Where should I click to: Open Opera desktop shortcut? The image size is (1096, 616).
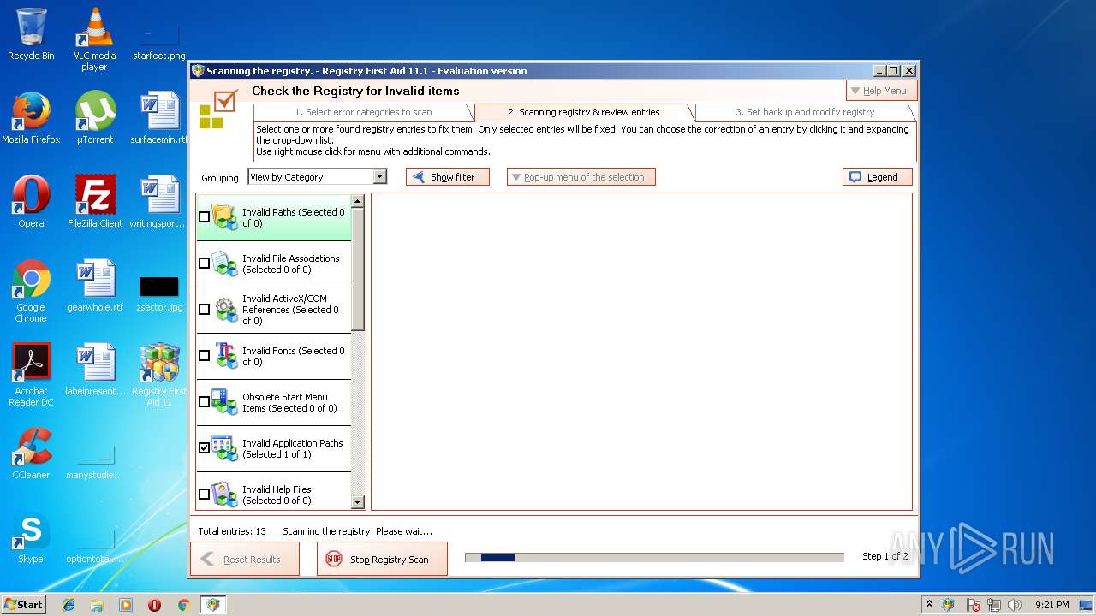(x=31, y=202)
